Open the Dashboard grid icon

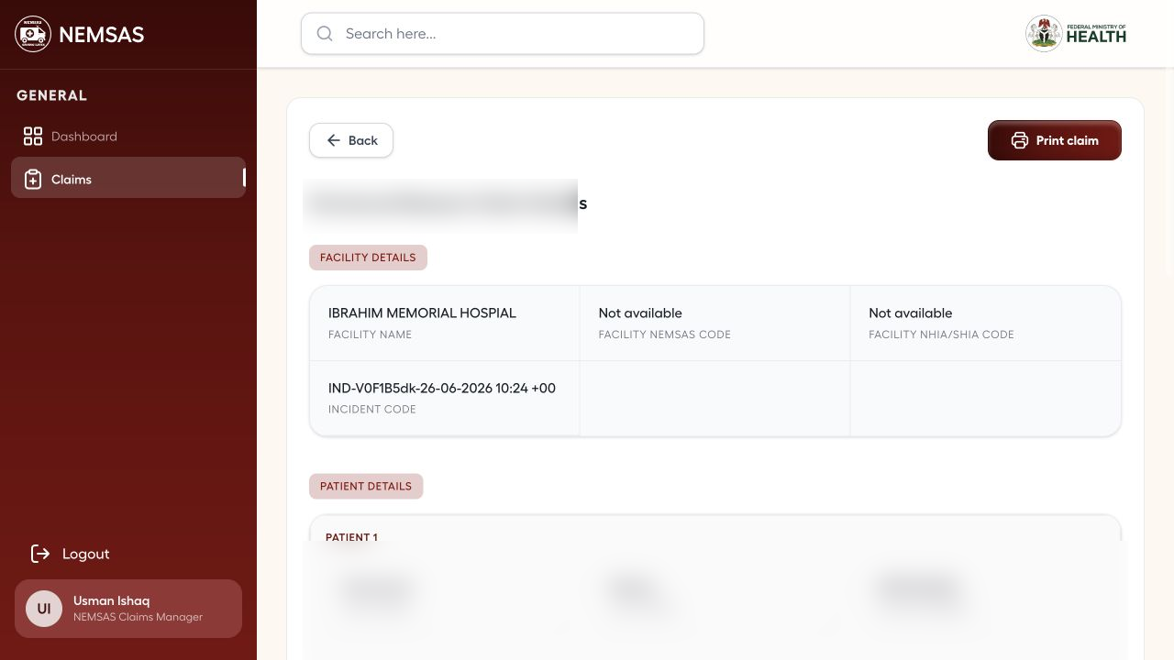click(x=33, y=137)
